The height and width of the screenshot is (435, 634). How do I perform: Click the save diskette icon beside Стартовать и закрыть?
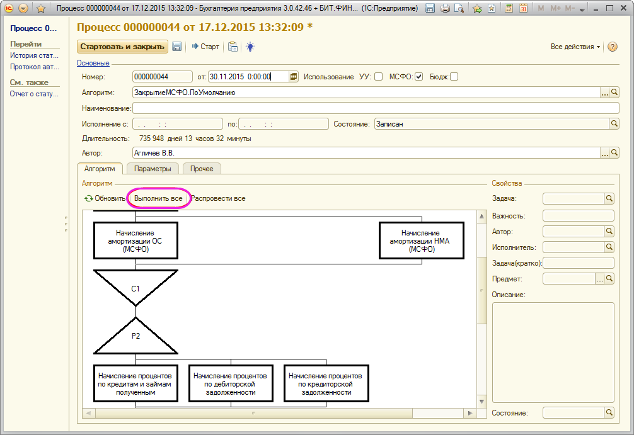point(177,47)
